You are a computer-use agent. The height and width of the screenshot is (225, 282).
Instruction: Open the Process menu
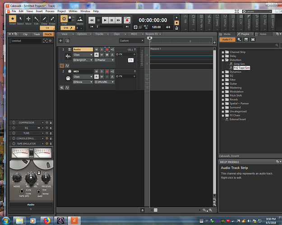point(50,11)
